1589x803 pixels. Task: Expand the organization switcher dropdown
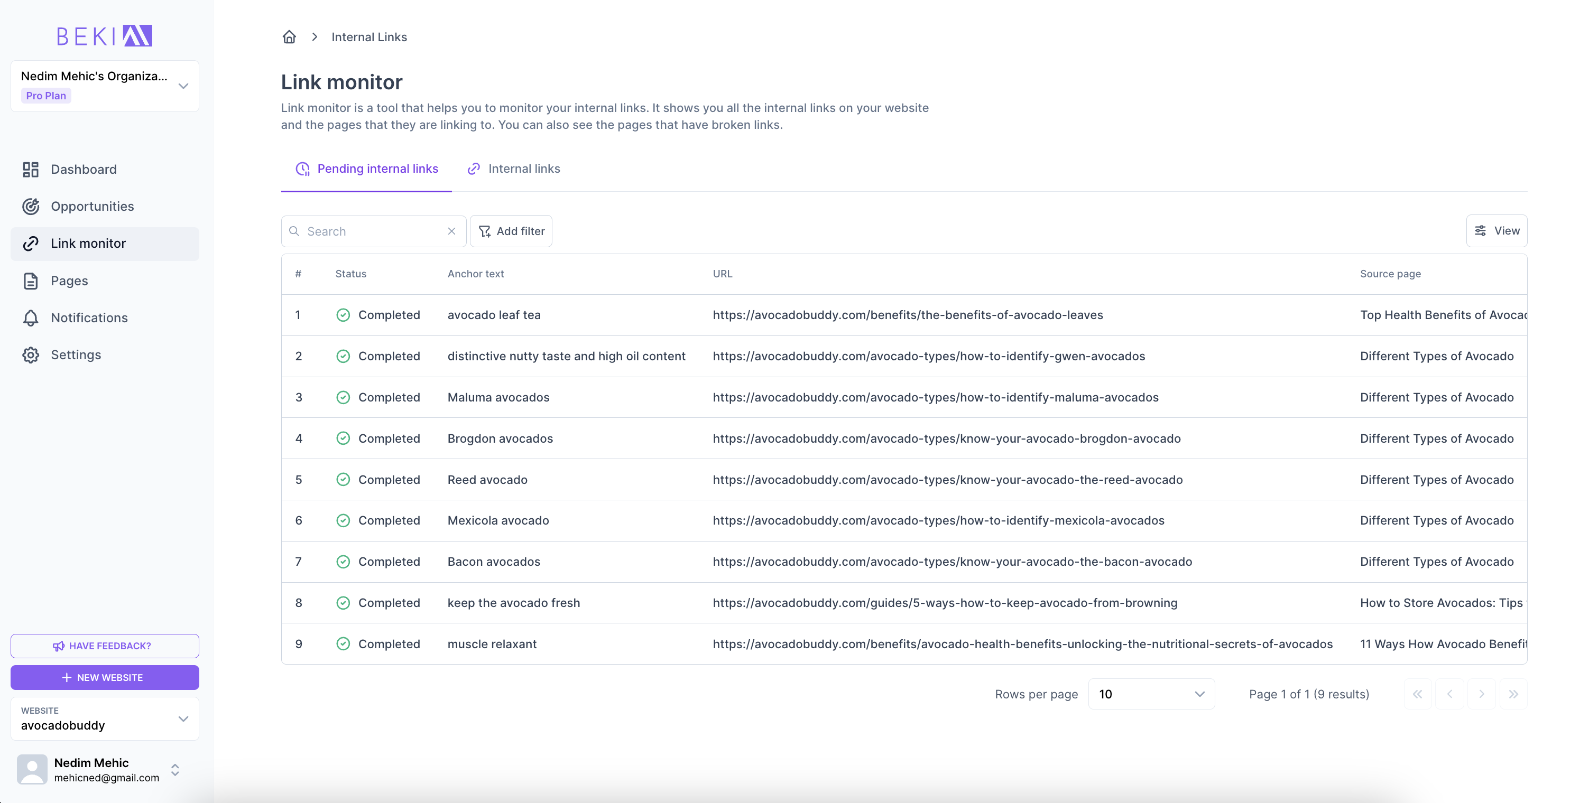pos(182,86)
